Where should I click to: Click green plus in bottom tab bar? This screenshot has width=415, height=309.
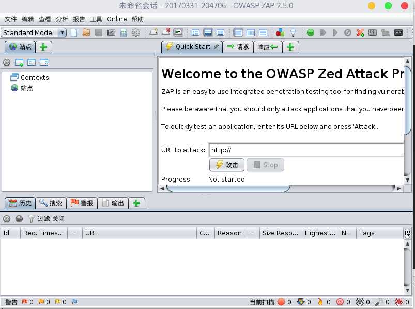point(136,203)
